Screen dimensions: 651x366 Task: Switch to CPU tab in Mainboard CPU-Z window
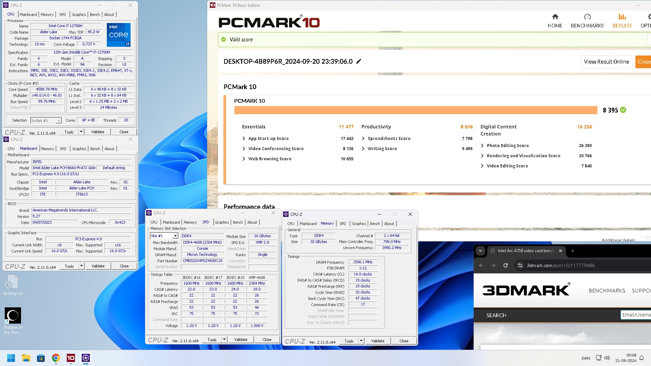pos(11,149)
